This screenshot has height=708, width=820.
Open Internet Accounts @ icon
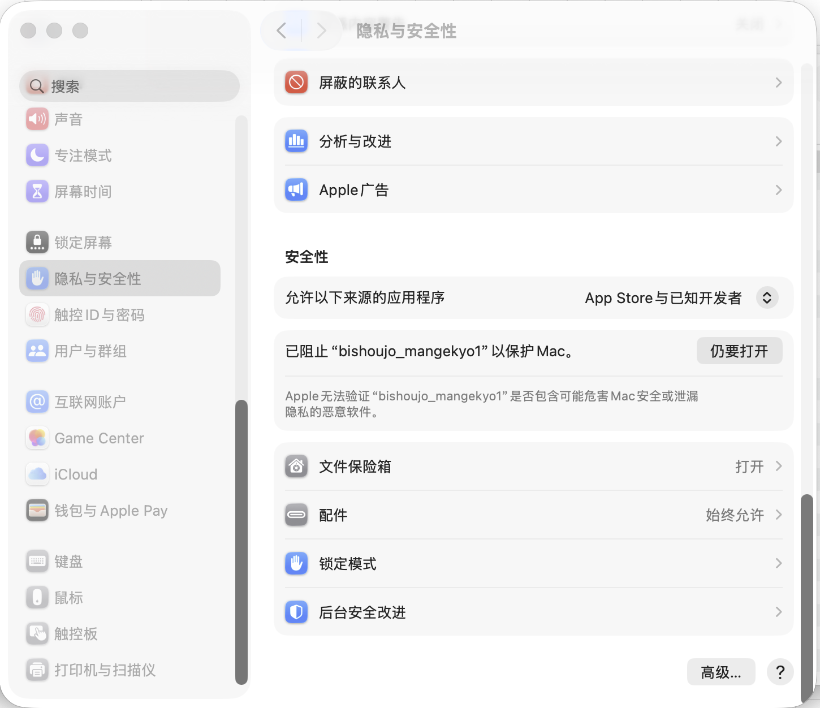coord(37,402)
